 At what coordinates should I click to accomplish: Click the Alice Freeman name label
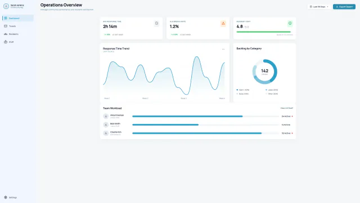(117, 115)
